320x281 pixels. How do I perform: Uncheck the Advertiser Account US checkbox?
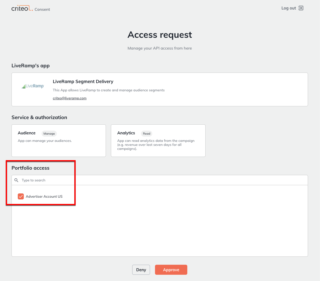[21, 196]
